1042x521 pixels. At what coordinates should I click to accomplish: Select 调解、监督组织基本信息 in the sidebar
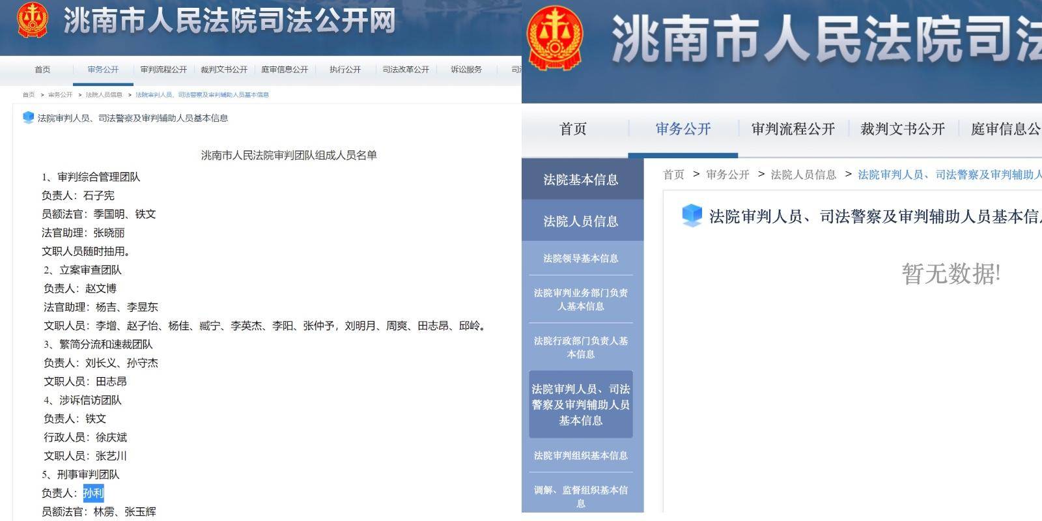(581, 496)
